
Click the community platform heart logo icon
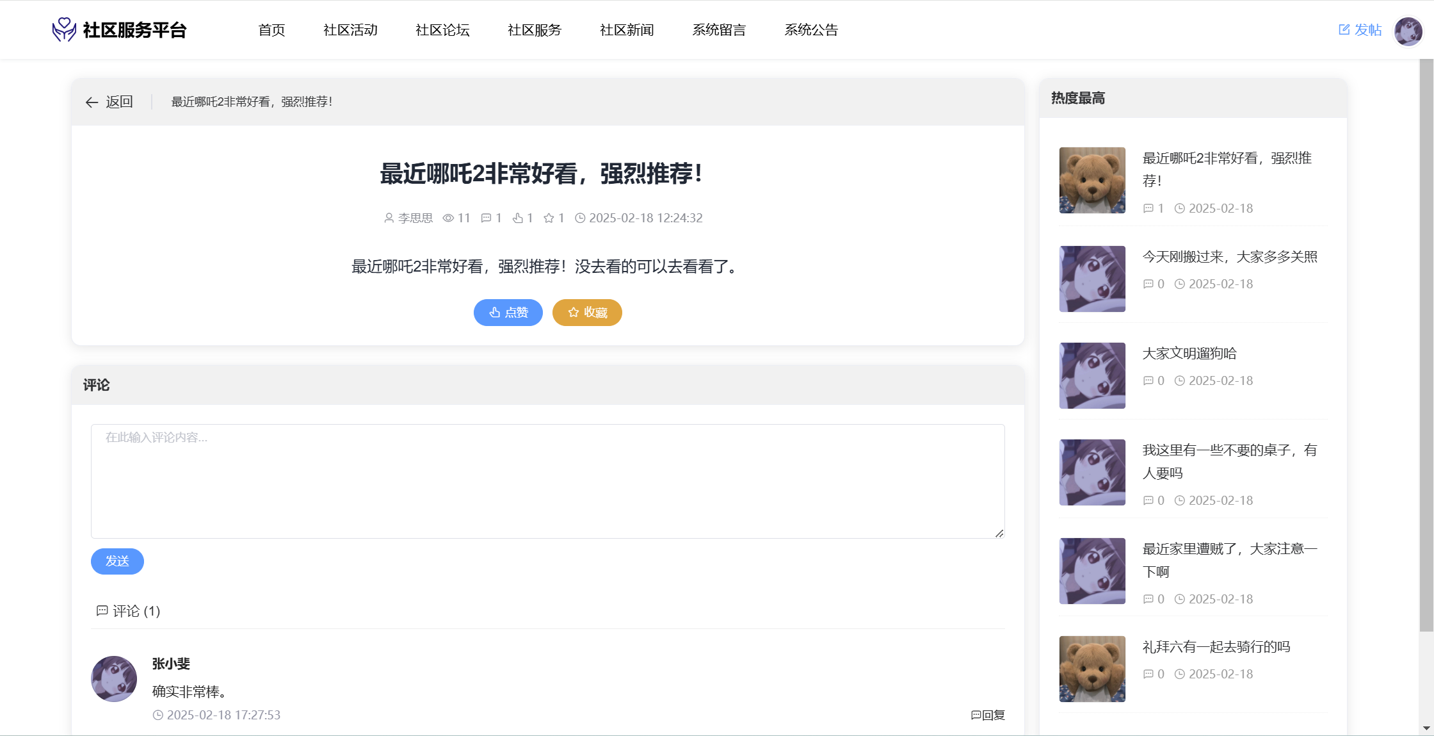[x=64, y=29]
